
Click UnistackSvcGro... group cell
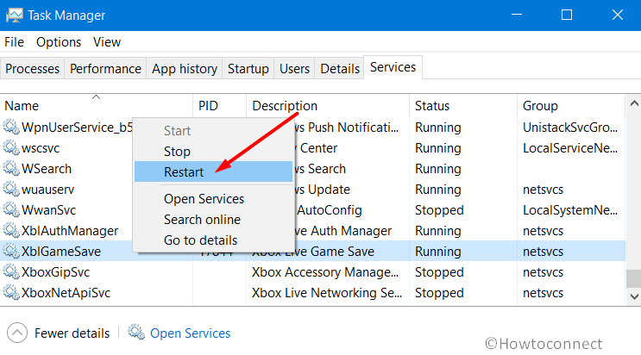point(570,127)
